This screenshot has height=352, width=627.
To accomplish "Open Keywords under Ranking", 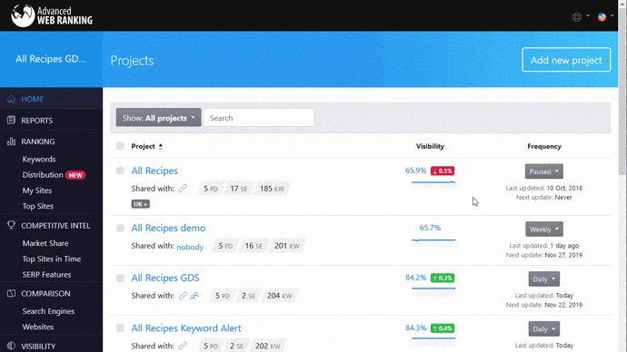I will 39,160.
